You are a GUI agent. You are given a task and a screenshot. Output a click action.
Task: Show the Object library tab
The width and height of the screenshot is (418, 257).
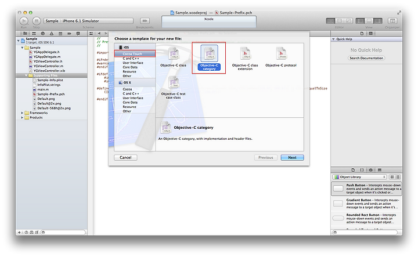tap(370, 170)
